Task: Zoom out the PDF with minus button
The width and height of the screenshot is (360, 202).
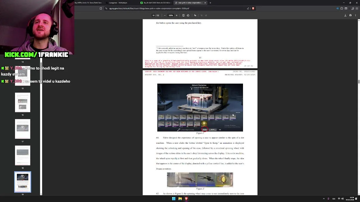Action: point(165,15)
